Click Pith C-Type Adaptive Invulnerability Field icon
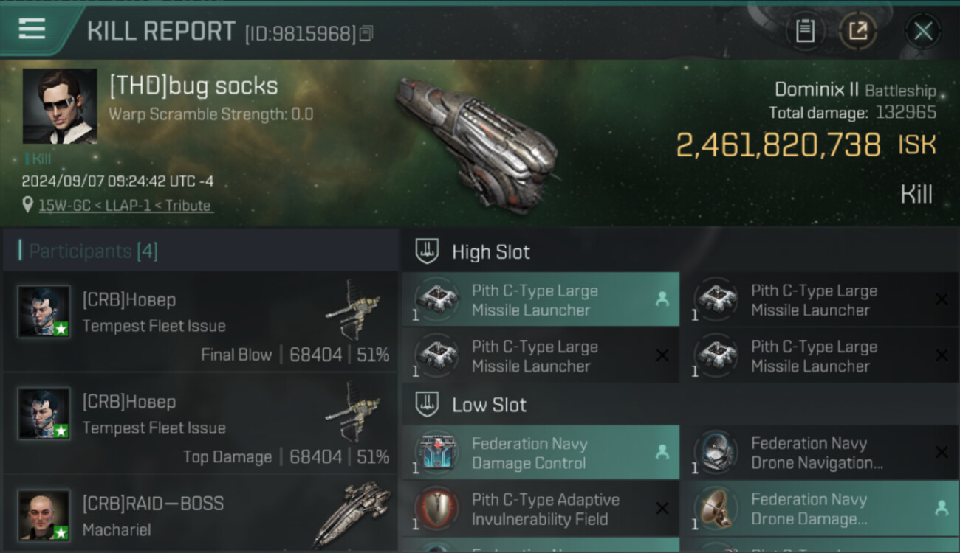This screenshot has height=553, width=960. pos(436,508)
